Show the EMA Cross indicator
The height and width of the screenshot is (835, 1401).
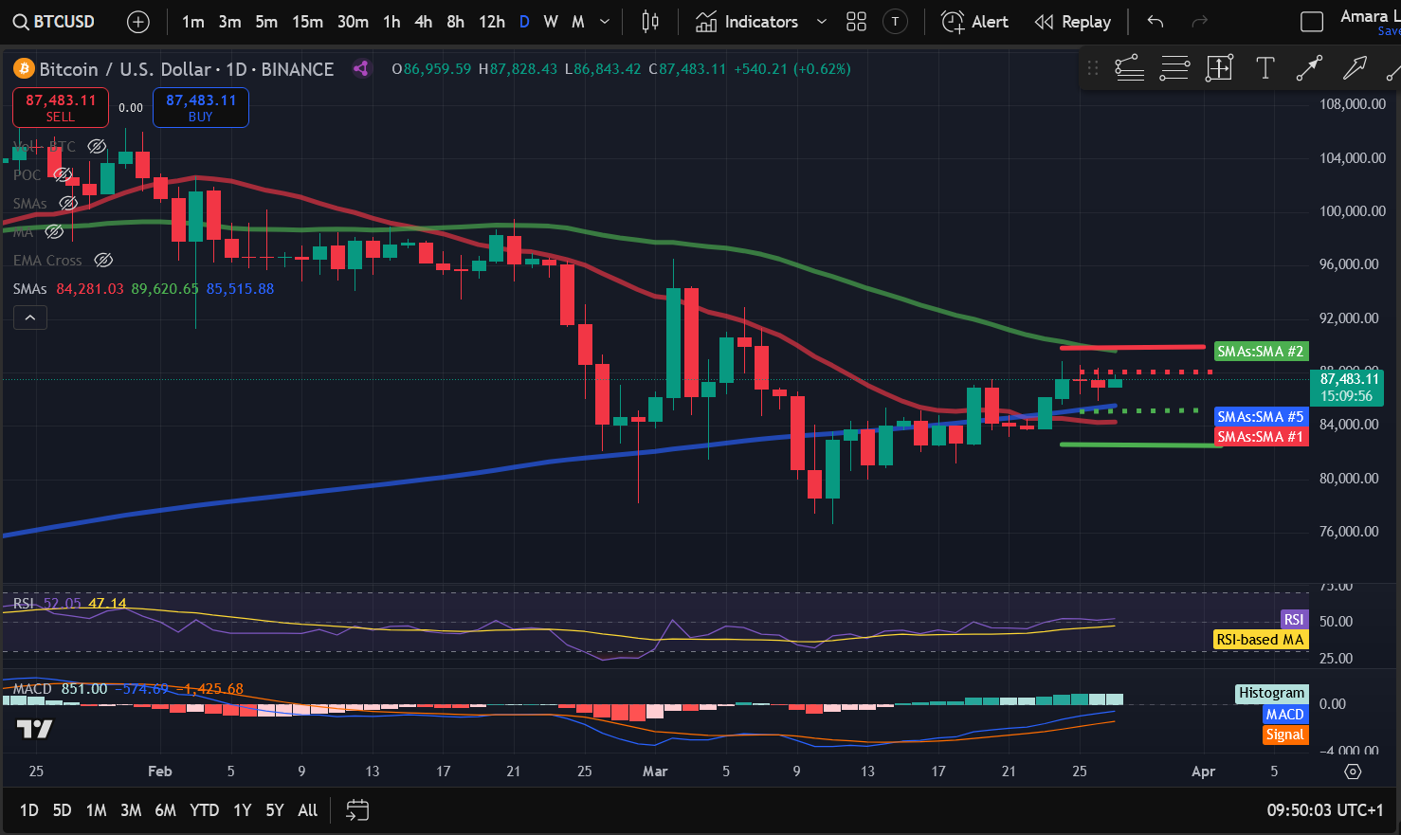[104, 260]
